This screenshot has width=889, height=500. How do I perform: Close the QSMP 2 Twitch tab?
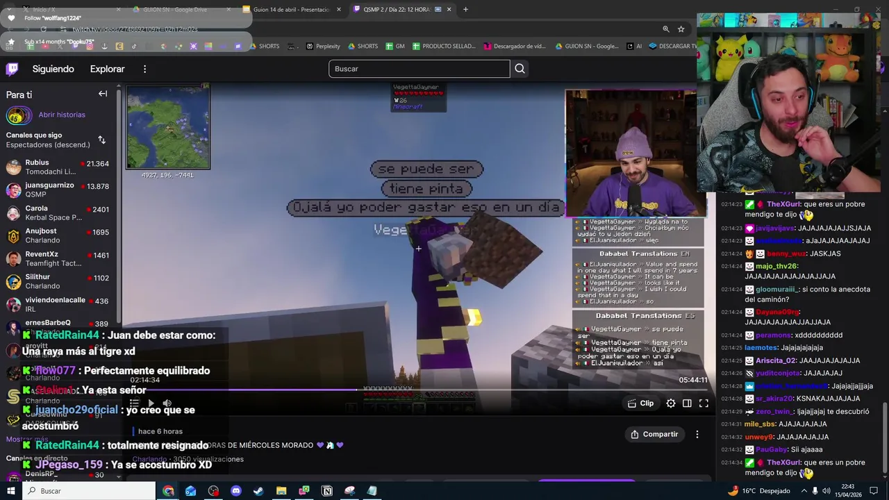pos(449,10)
